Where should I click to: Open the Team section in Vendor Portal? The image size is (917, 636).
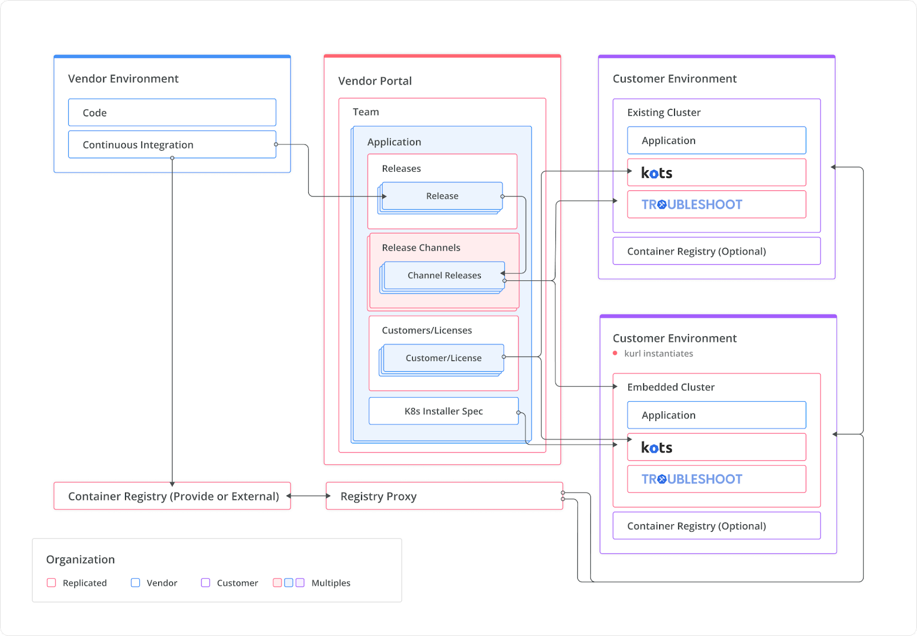pos(366,112)
